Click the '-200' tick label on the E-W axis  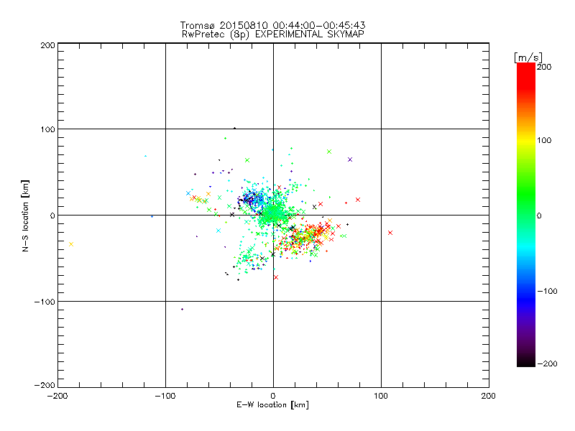pos(57,396)
